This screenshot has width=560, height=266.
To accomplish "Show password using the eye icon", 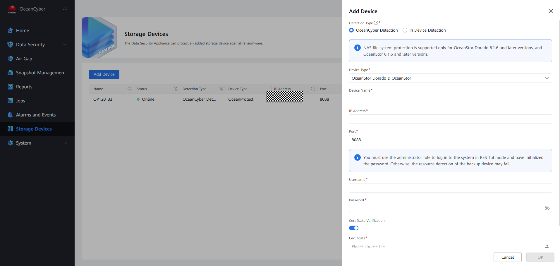I will (x=547, y=208).
